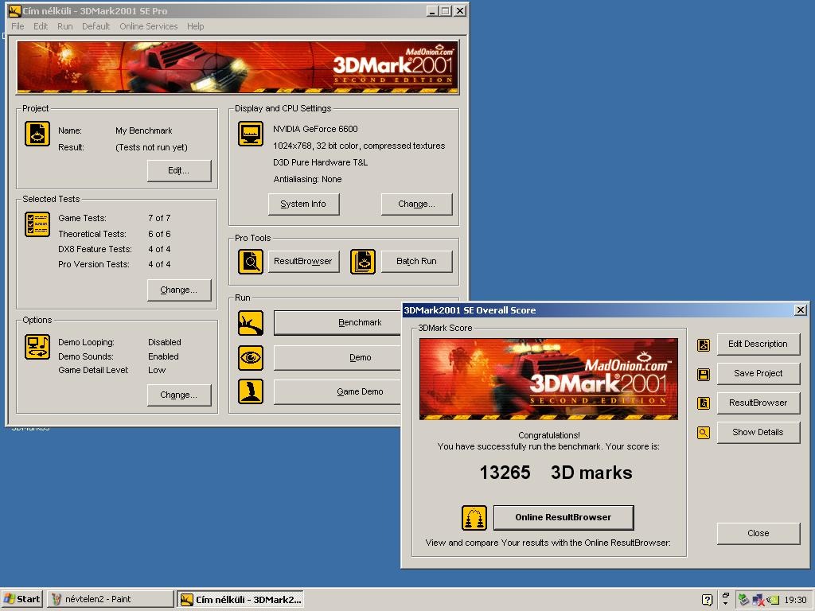Open ResultBrowser from Pro Tools
815x611 pixels.
[x=303, y=261]
